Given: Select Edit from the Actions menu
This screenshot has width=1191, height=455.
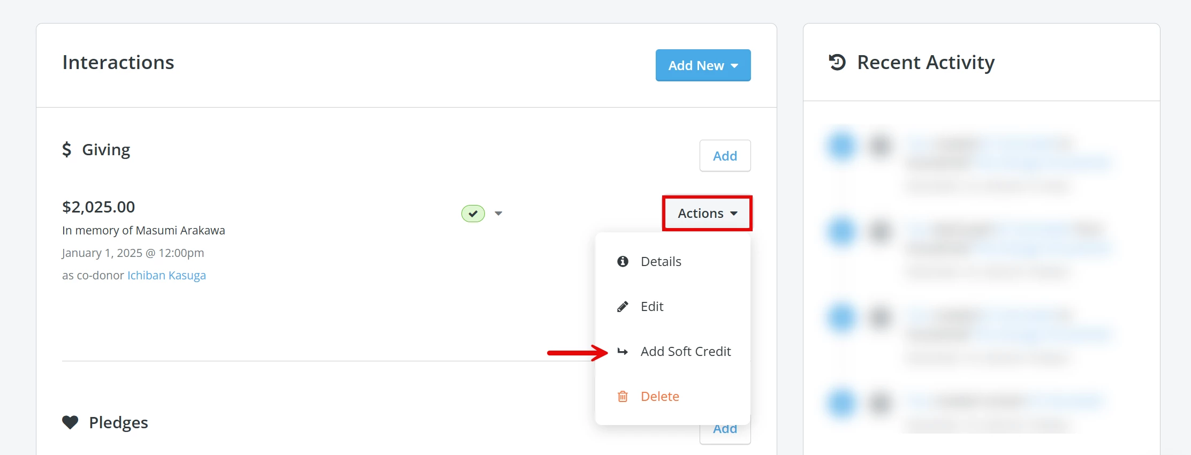Looking at the screenshot, I should [652, 306].
